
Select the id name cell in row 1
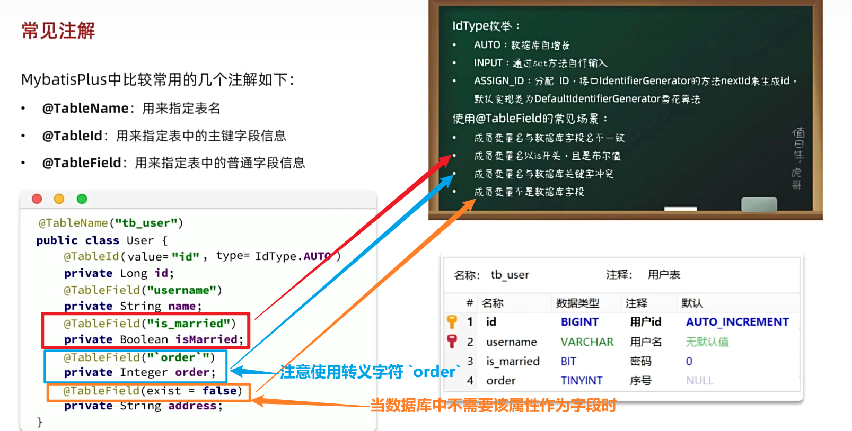(491, 322)
